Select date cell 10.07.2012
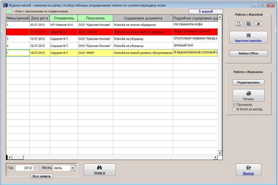 (40, 39)
